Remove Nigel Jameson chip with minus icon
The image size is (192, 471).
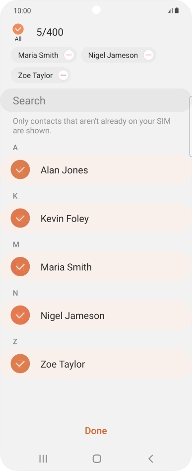pyautogui.click(x=148, y=55)
